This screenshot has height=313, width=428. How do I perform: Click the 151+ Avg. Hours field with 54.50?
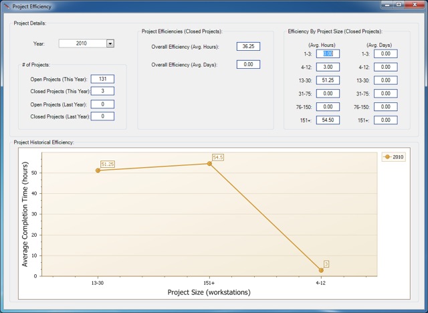point(328,120)
